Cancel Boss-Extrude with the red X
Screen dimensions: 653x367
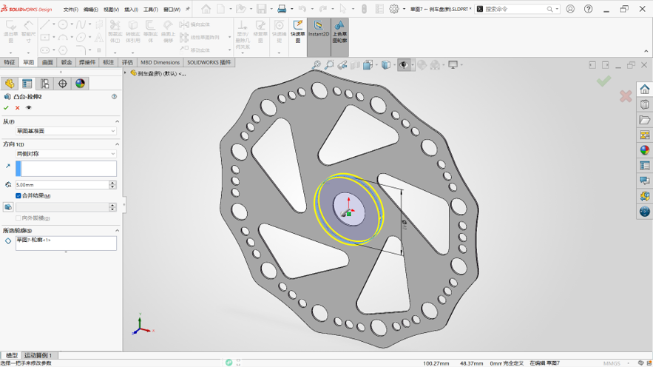[x=18, y=108]
